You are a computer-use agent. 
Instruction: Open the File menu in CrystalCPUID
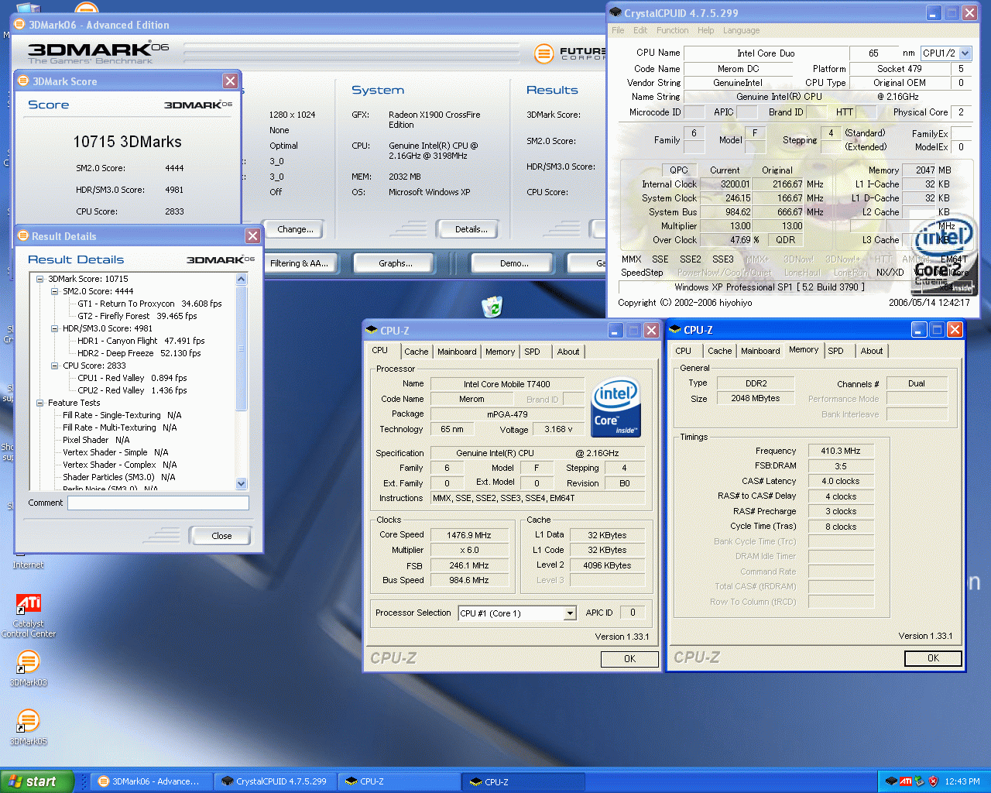[x=618, y=30]
